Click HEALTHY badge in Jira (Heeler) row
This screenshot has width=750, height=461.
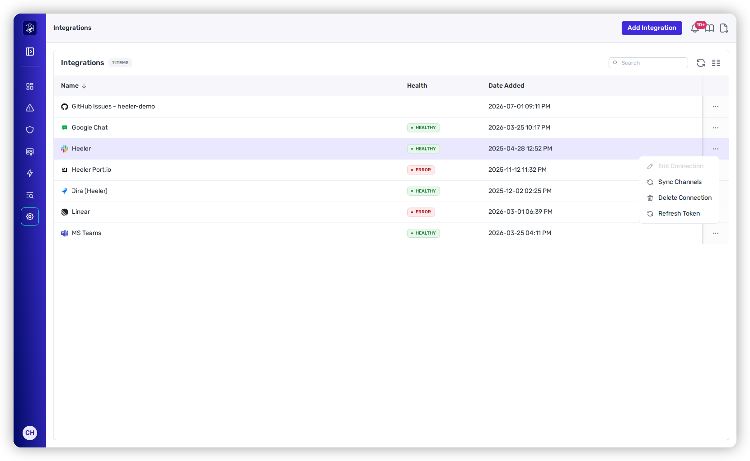[x=423, y=191]
